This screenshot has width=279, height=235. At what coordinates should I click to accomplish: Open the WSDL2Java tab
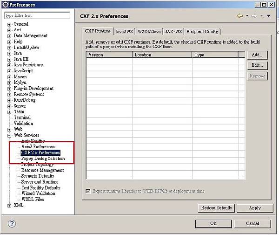pyautogui.click(x=149, y=32)
